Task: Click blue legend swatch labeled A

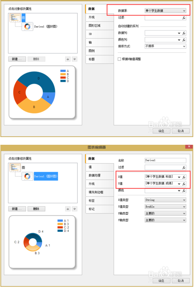Action: click(x=63, y=71)
